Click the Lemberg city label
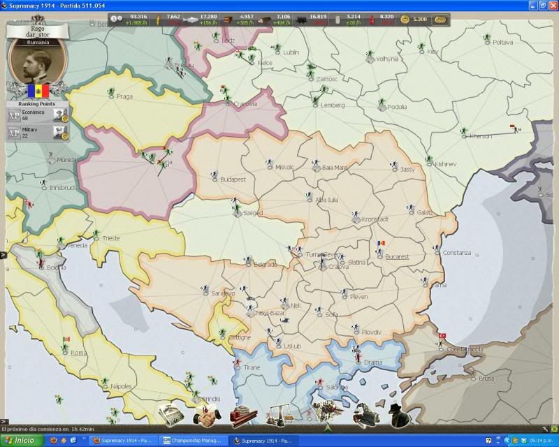This screenshot has height=447, width=559. 333,105
